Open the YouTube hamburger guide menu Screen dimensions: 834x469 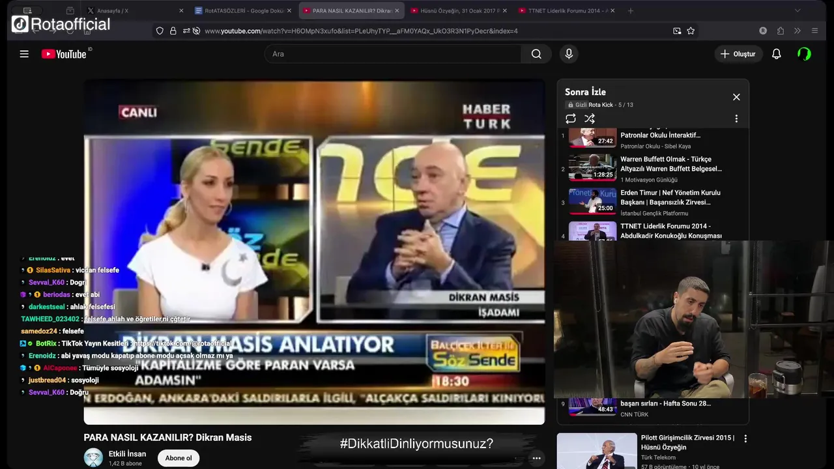click(x=24, y=54)
